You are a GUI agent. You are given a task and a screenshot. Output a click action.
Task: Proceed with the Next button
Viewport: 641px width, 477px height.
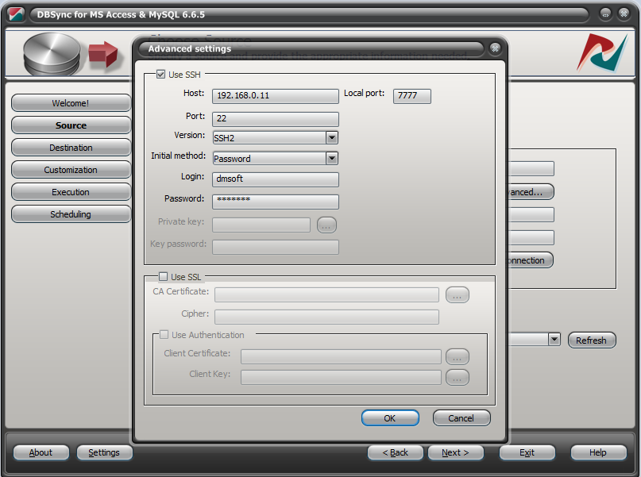pos(455,452)
